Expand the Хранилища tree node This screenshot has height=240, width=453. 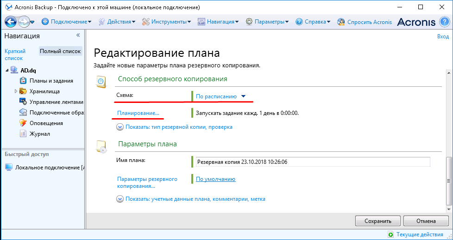point(16,91)
